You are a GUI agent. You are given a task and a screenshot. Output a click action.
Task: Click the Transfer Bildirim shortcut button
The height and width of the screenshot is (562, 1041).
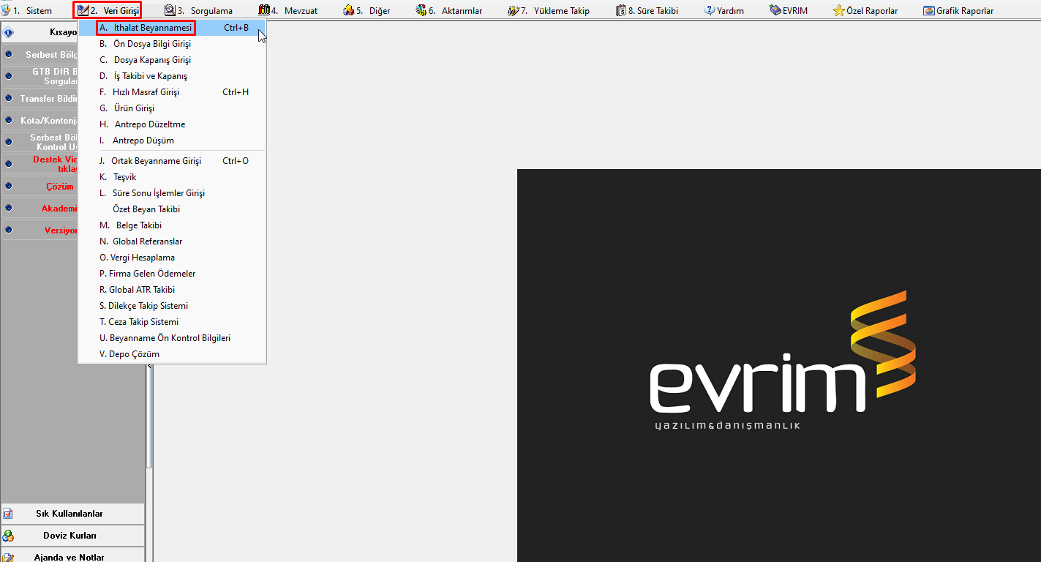click(40, 99)
